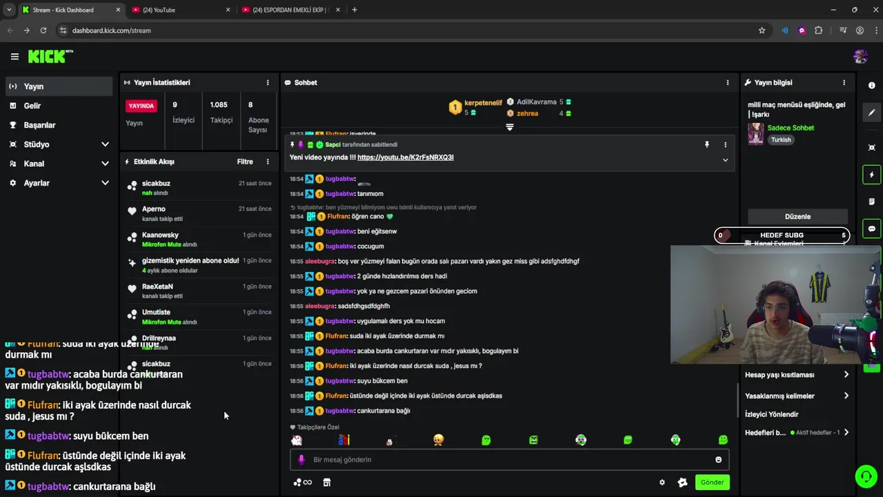
Task: Click kerpetenelif in chat leaderboard
Action: (483, 103)
